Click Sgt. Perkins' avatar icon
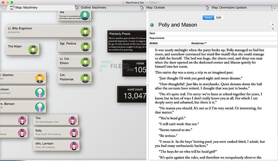 pyautogui.click(x=85, y=47)
